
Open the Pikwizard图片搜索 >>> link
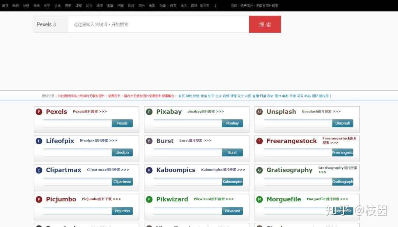[x=214, y=199]
